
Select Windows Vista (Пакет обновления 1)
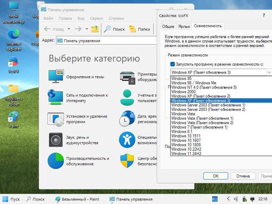point(221,118)
